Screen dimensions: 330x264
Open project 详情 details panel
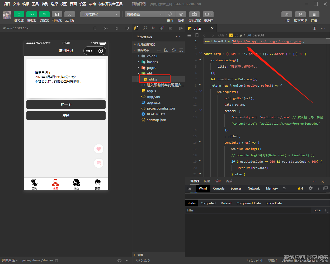pos(314,14)
